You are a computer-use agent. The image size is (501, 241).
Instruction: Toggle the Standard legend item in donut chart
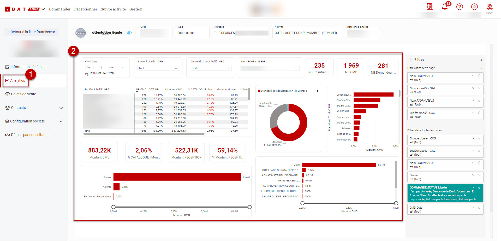tap(265, 91)
